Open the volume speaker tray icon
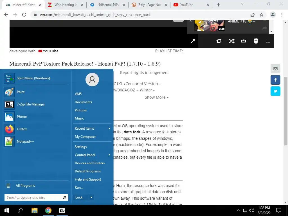 click(252, 210)
